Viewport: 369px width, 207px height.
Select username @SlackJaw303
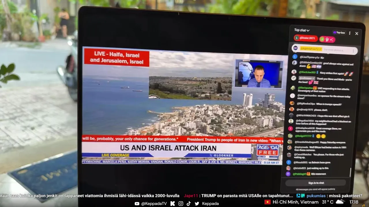[307, 72]
